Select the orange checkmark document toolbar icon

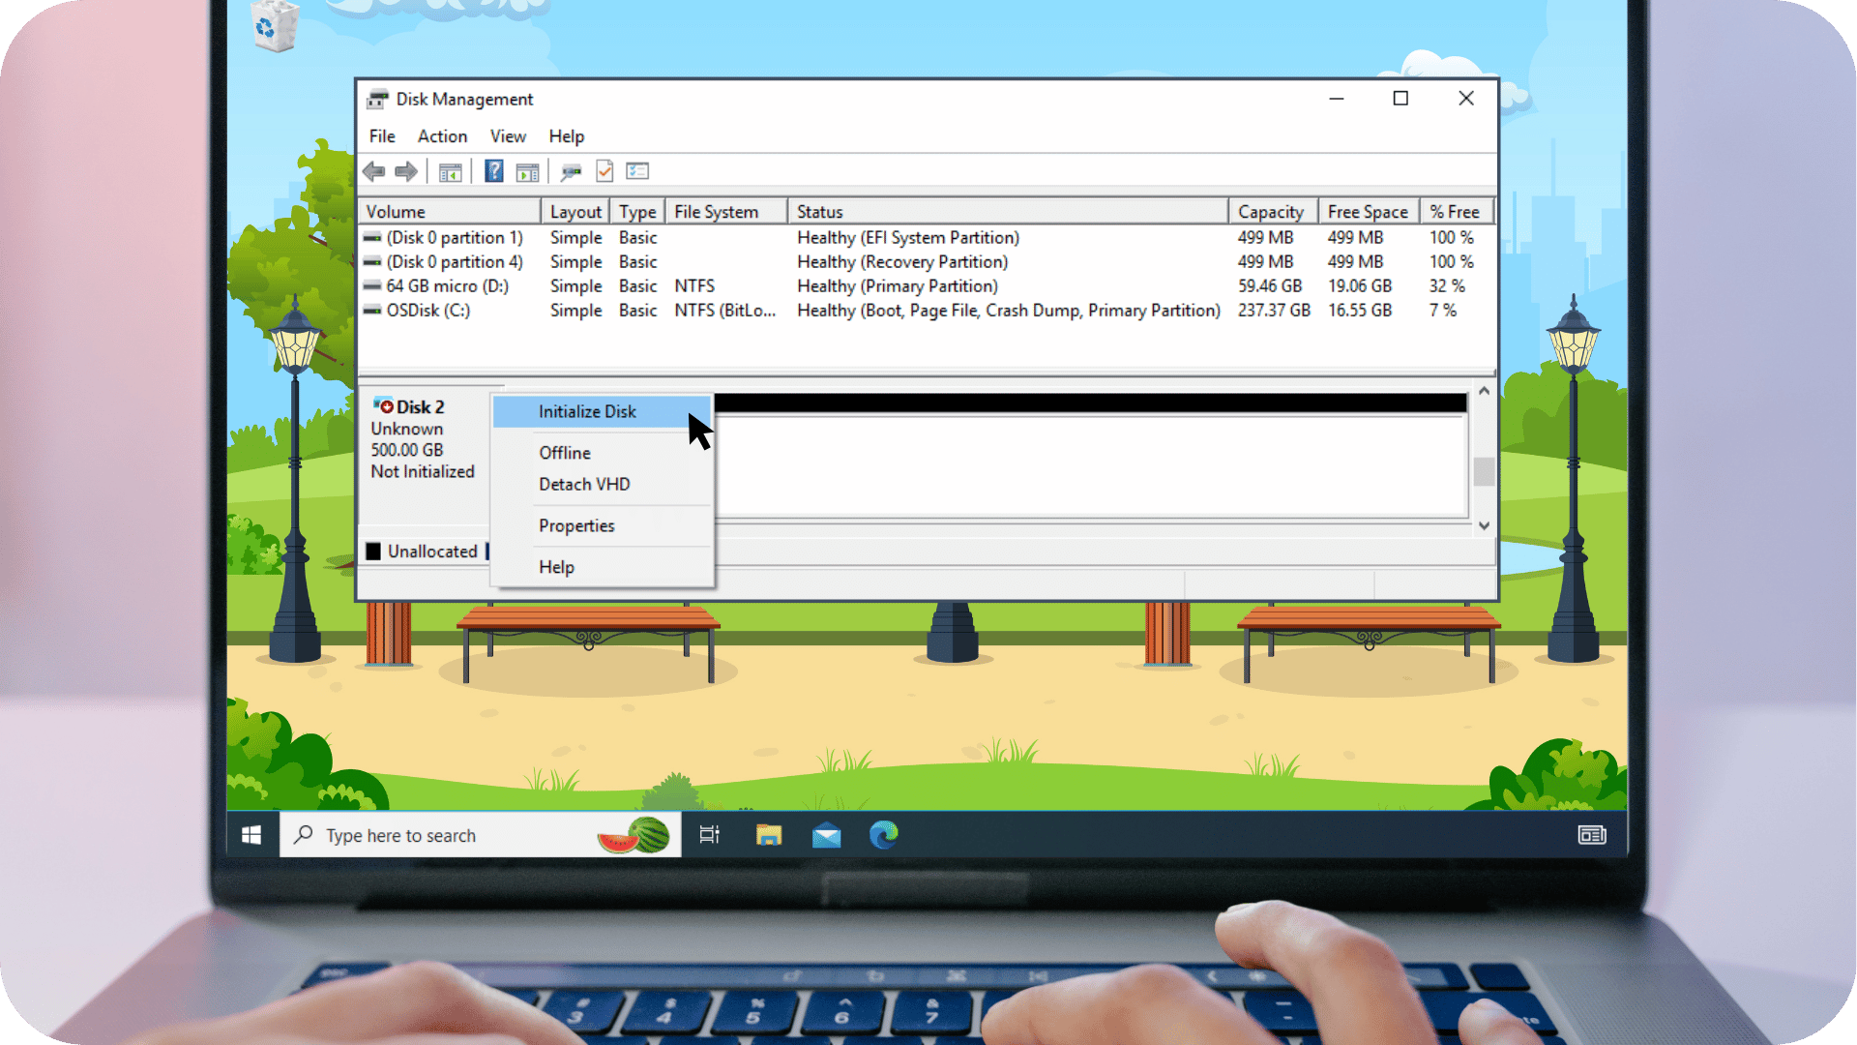(x=604, y=171)
